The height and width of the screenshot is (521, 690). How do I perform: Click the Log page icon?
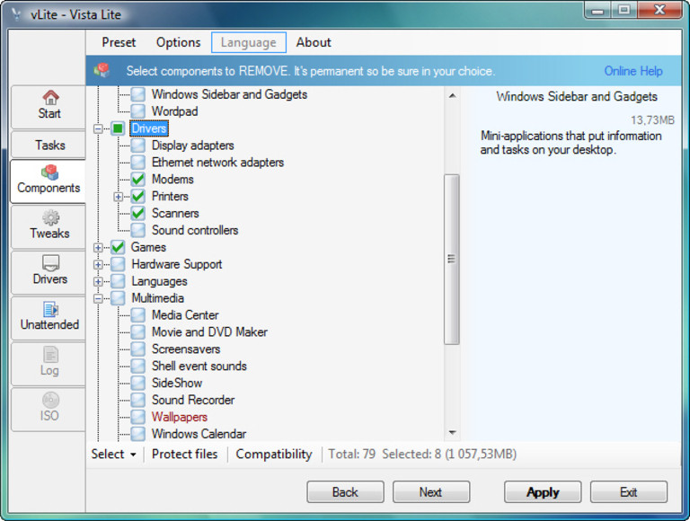point(50,354)
